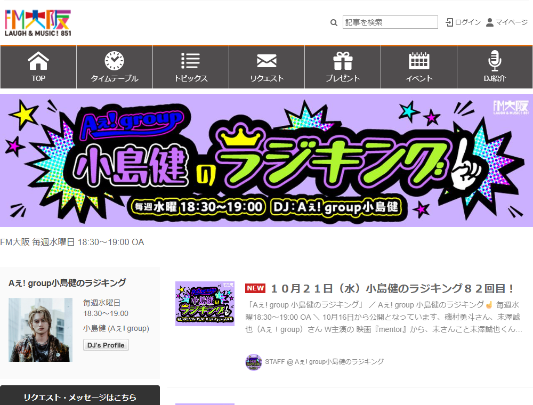Click the 毎週水曜日 schedule text in sidebar

click(x=102, y=302)
